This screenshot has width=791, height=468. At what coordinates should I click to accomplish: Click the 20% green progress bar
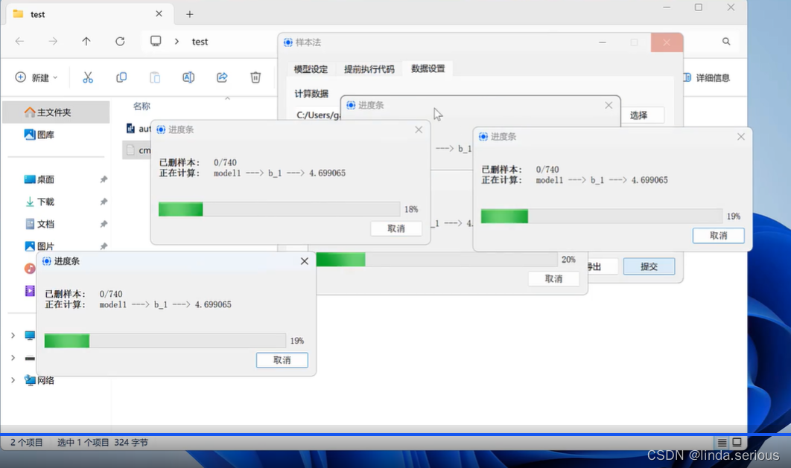[437, 260]
